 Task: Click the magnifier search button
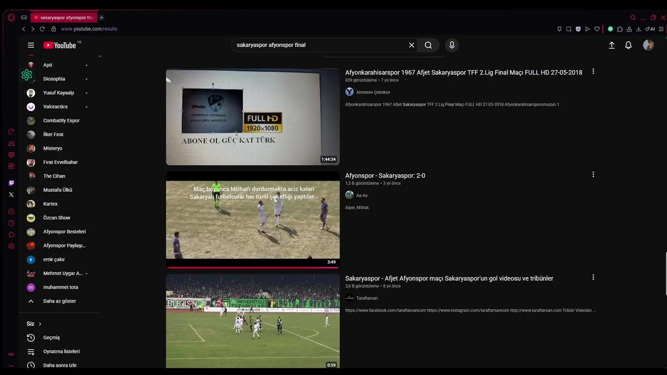(x=428, y=45)
